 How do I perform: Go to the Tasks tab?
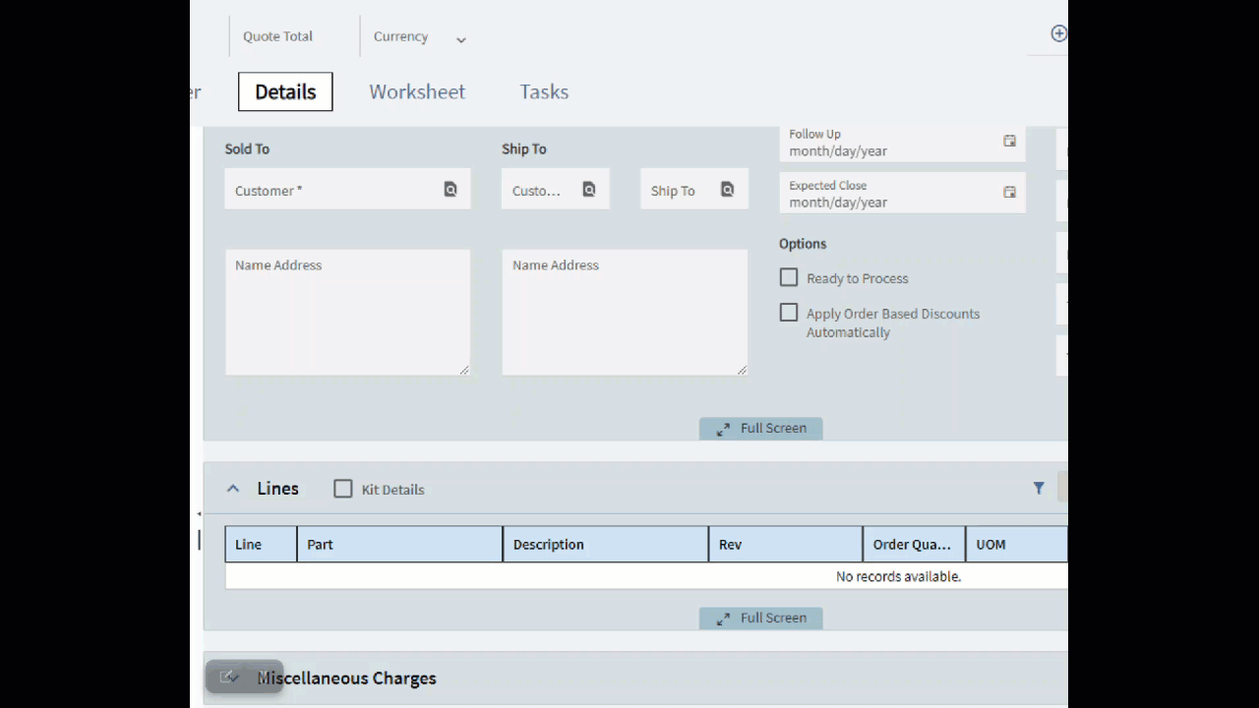pyautogui.click(x=544, y=91)
